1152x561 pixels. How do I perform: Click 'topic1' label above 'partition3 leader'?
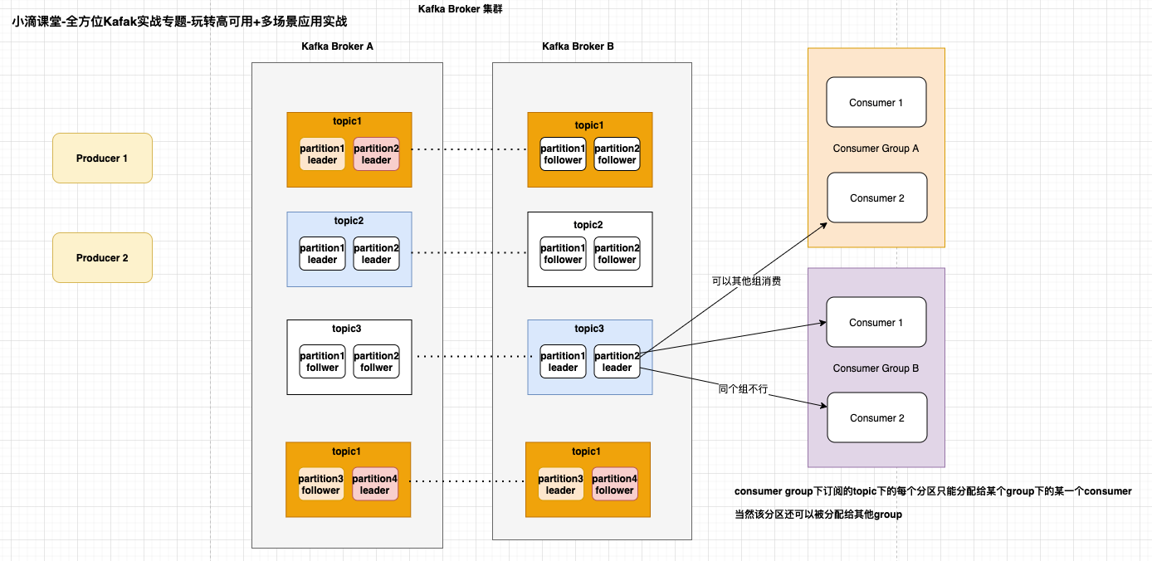pos(586,451)
